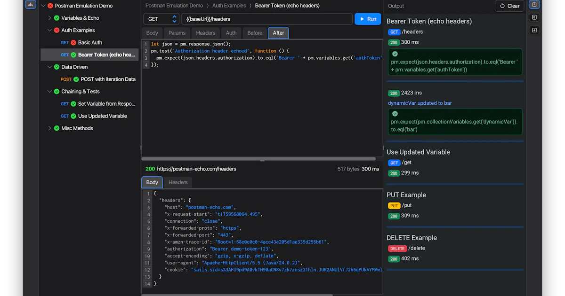The width and height of the screenshot is (565, 296).
Task: Collapse the Auth Examples folder
Action: 49,30
